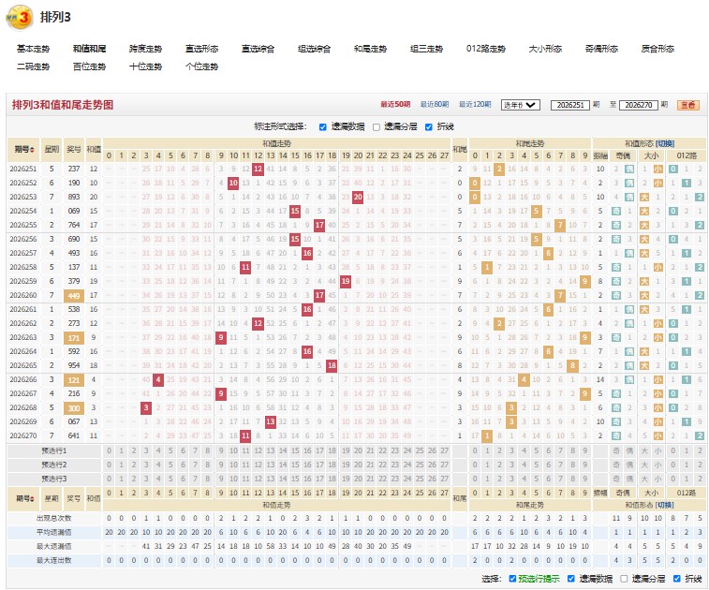
Task: Select number 12 in 预选行1 row
Action: pos(258,450)
